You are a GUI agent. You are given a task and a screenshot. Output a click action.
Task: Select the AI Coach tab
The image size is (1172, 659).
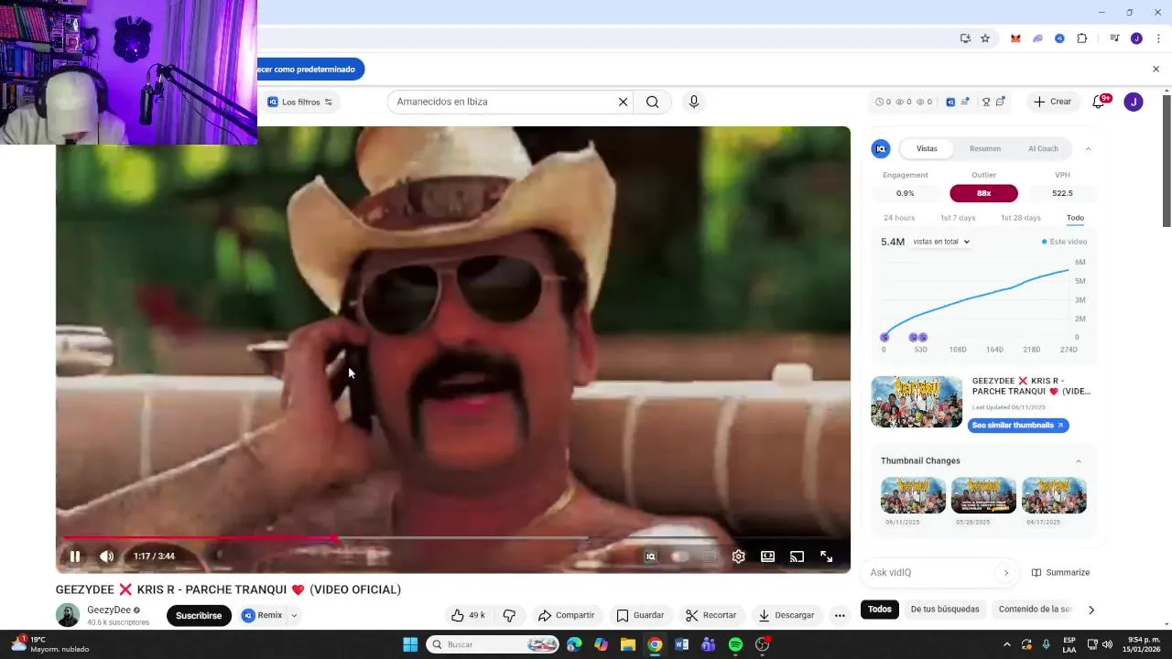1043,148
